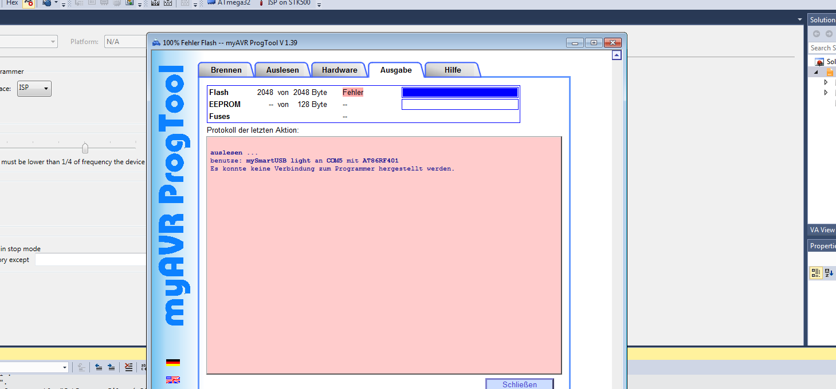Click the decrease indent icon in bottom toolbar
The width and height of the screenshot is (836, 389).
point(99,367)
